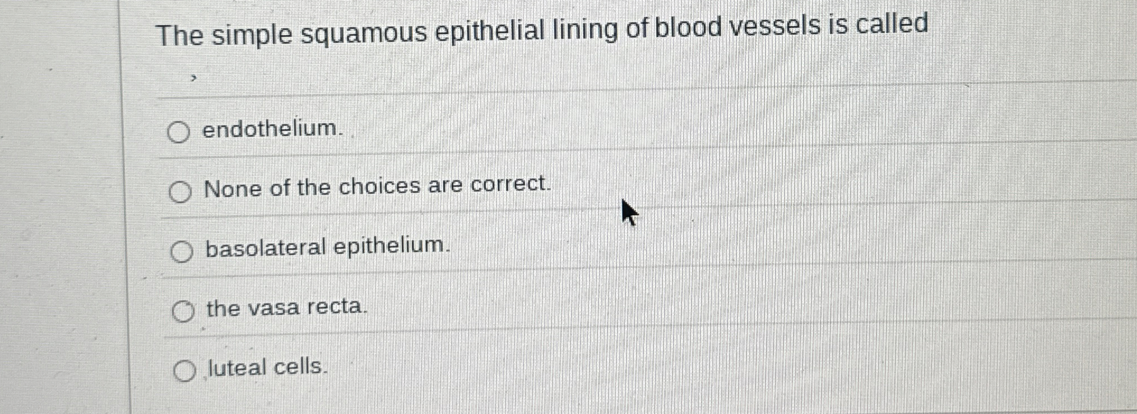Image resolution: width=1137 pixels, height=414 pixels.
Task: Click the None of the choices label
Action: pos(377,188)
